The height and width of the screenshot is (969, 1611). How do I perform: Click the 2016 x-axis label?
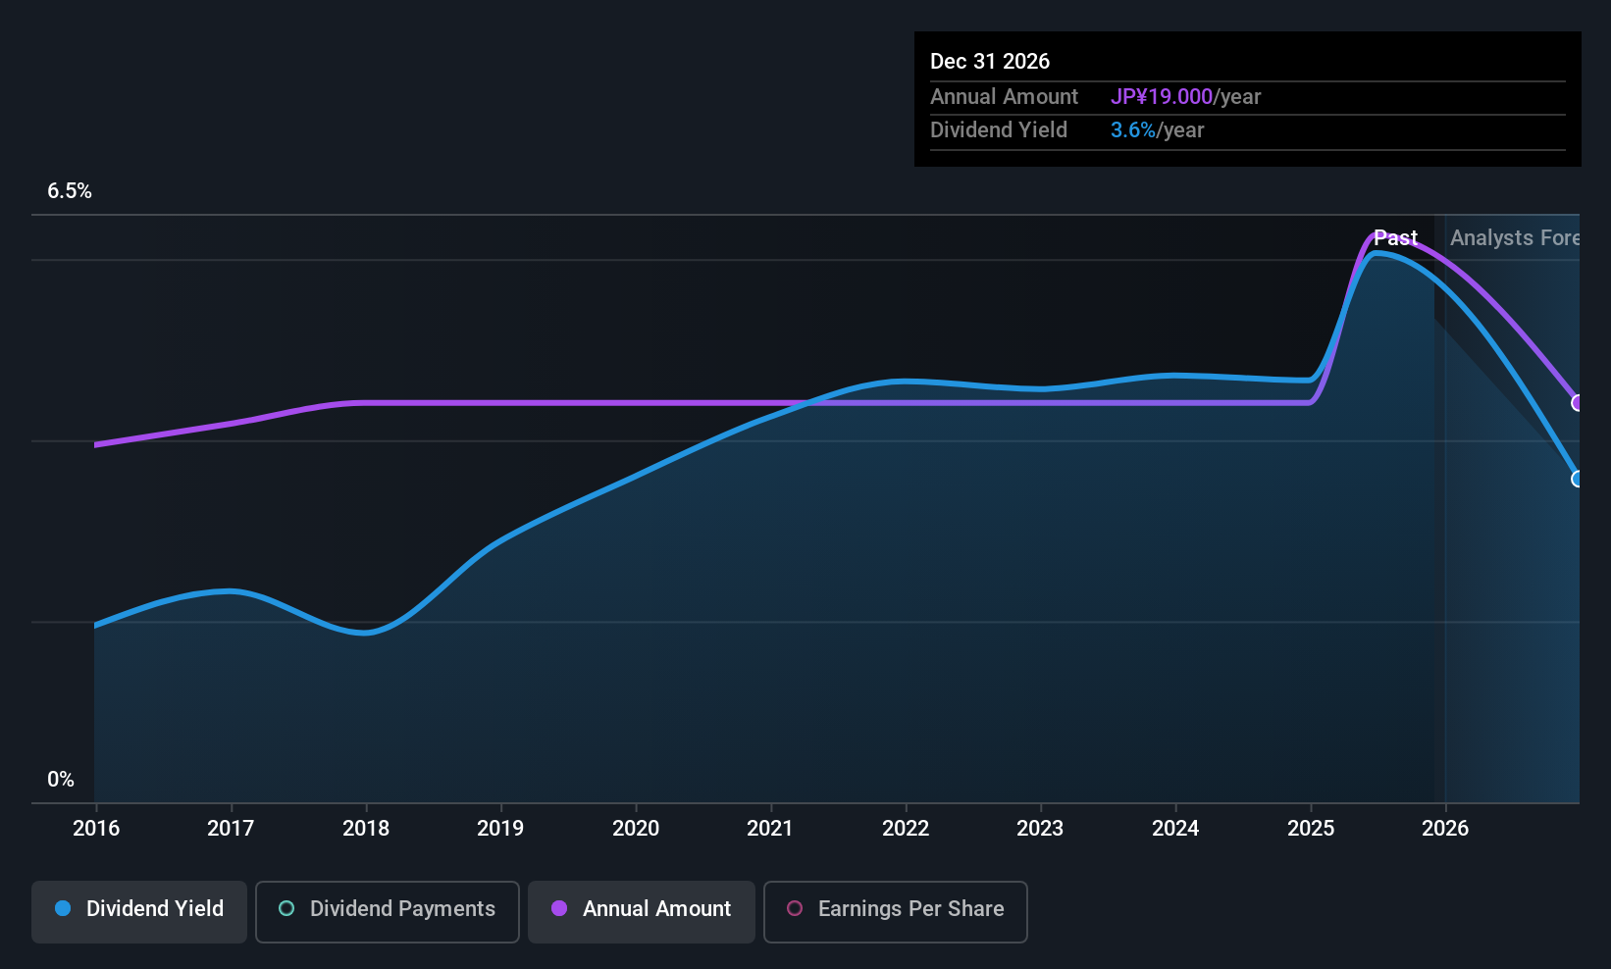(96, 828)
